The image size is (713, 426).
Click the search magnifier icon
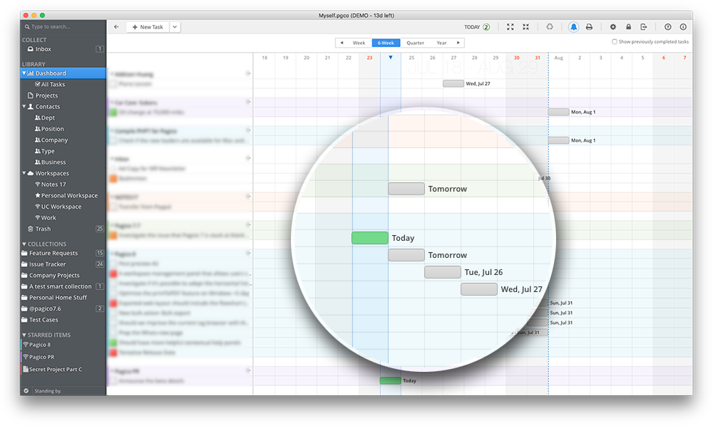[27, 27]
